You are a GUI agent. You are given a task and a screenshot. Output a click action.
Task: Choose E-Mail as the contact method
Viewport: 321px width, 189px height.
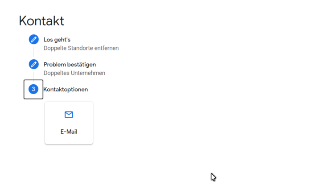[x=69, y=123]
